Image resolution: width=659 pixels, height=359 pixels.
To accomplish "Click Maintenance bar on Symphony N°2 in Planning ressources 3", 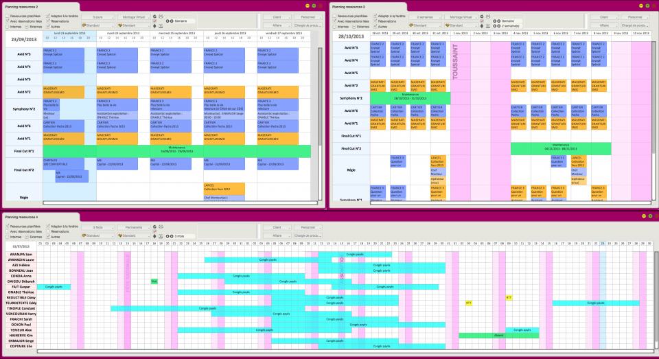I will (x=411, y=98).
